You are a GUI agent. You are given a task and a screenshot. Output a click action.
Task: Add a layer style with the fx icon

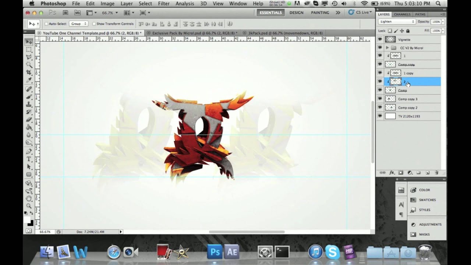[x=392, y=173]
